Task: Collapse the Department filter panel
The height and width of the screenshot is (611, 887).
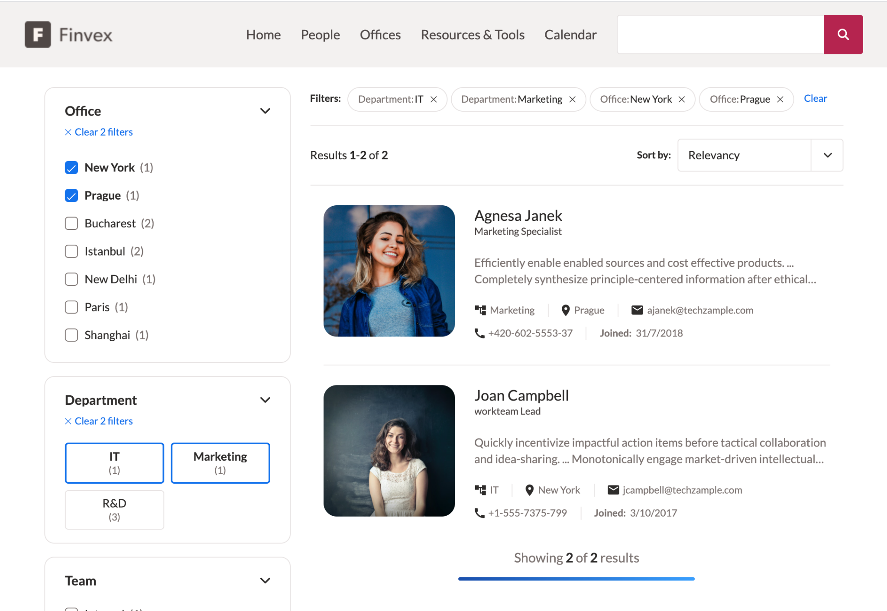Action: (265, 400)
